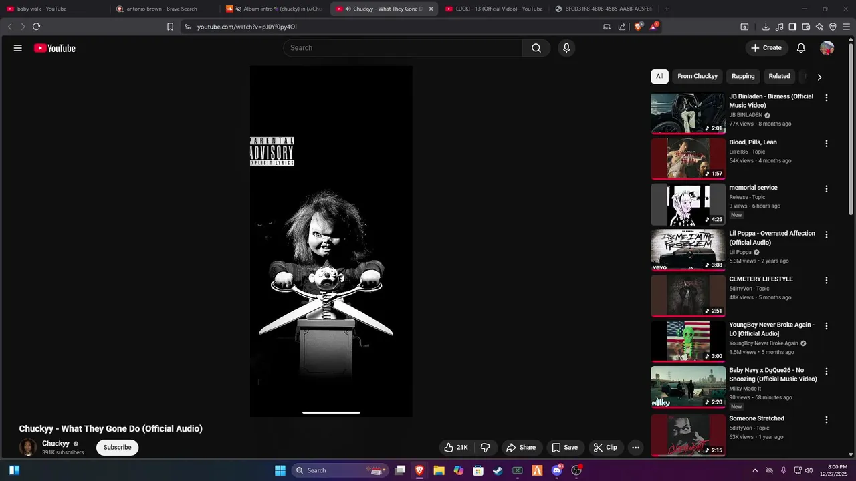Open the Chuckyy channel avatar
This screenshot has height=481, width=856.
click(28, 448)
